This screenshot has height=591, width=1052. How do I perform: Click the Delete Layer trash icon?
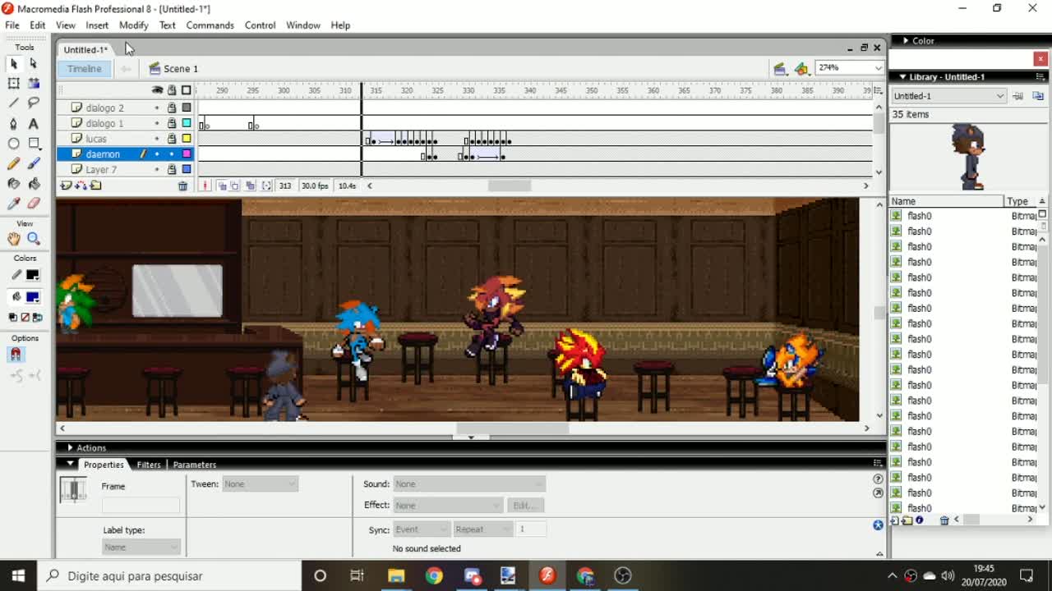(183, 186)
